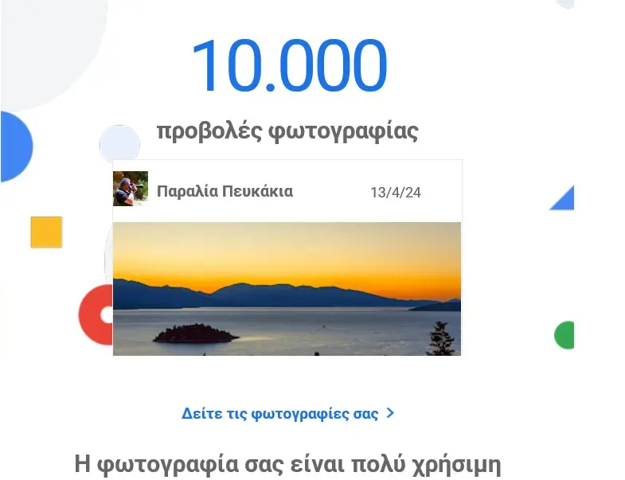Screen dimensions: 625x480
Task: Click the small pale blue circle
Action: 119,142
